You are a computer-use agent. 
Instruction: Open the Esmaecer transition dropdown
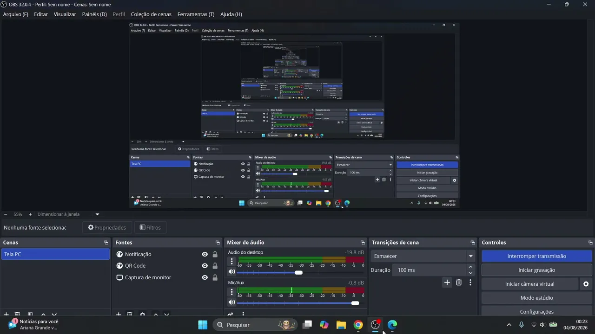pos(423,256)
